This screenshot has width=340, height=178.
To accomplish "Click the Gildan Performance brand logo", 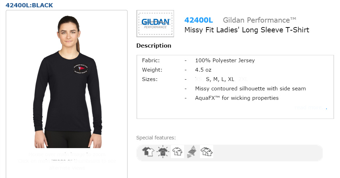I will 155,24.
